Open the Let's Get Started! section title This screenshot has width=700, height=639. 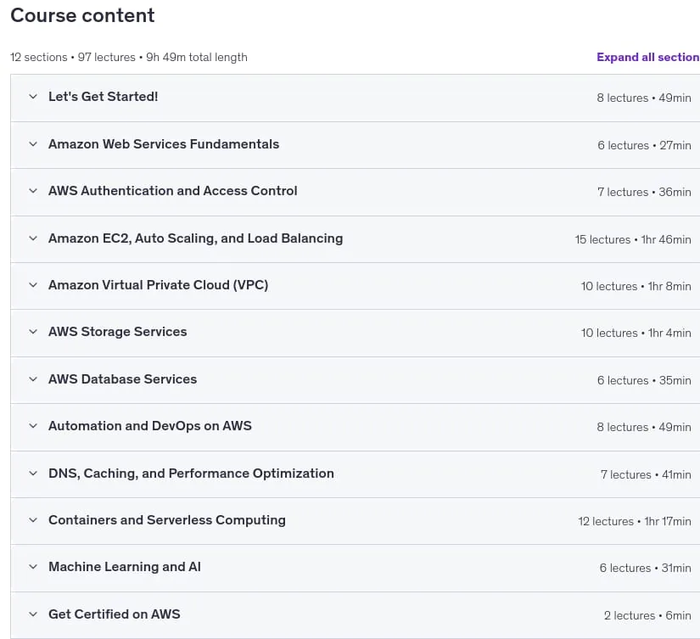tap(104, 97)
